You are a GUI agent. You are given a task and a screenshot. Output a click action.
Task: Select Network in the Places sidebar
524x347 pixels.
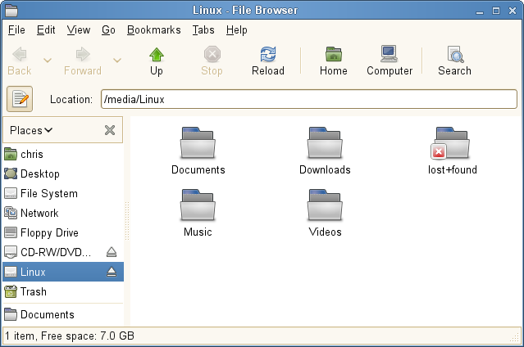63,213
